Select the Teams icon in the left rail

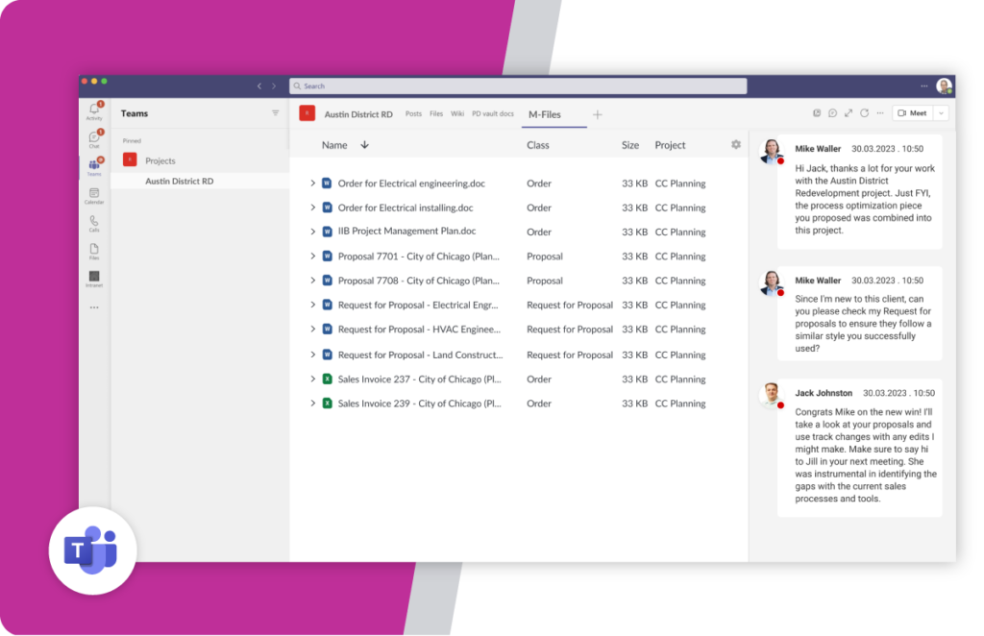94,167
